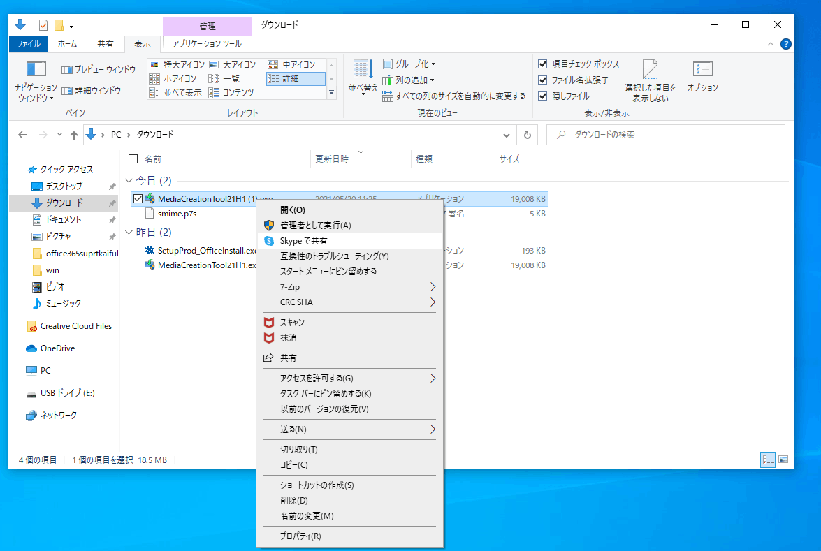Uncheck MediaCreationTool21H1 (1).exe item checkbox
This screenshot has width=821, height=551.
(138, 199)
